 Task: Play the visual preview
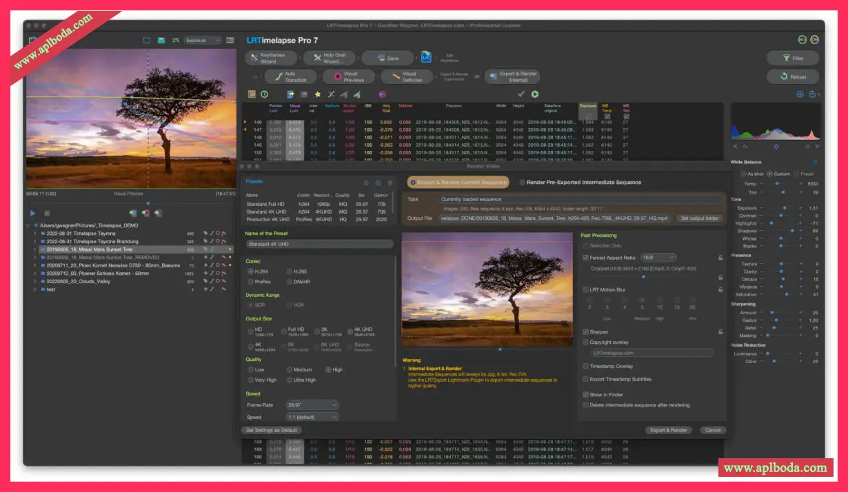(x=32, y=214)
